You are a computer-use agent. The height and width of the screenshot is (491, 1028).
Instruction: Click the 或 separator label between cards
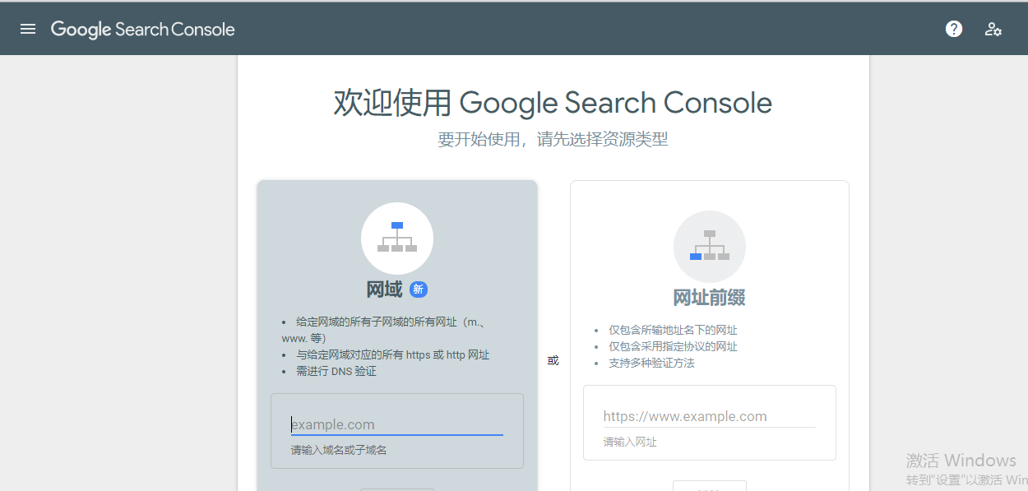coord(553,360)
